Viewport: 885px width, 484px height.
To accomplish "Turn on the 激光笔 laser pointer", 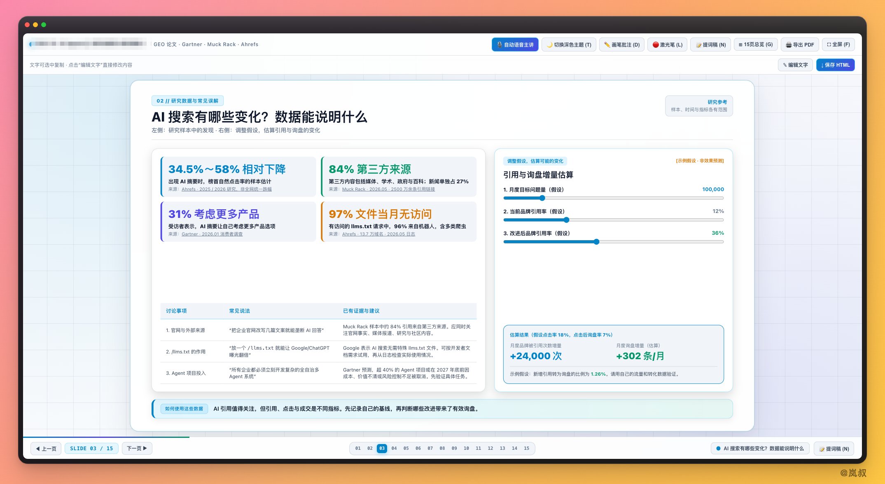I will pos(667,44).
